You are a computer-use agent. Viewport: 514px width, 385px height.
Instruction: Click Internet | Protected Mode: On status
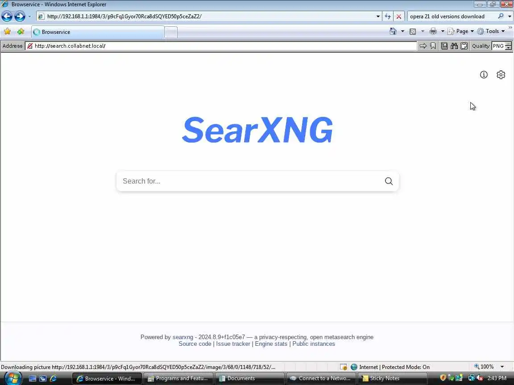390,367
